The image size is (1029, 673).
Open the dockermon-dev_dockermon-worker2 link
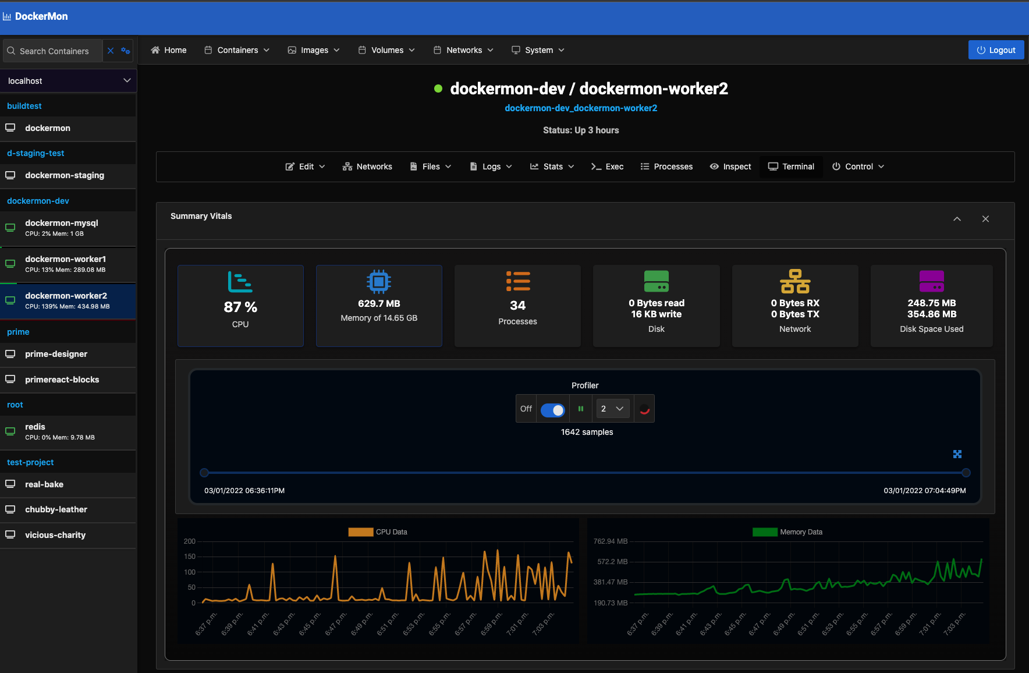[581, 108]
